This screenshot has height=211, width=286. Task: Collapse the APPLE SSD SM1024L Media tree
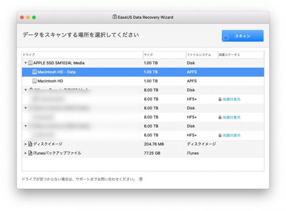[26, 63]
